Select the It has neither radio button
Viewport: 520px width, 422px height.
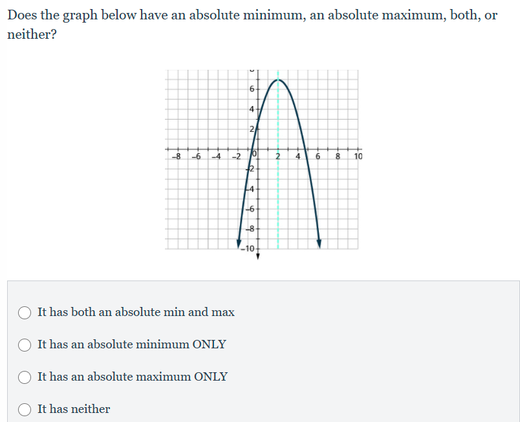pos(25,409)
